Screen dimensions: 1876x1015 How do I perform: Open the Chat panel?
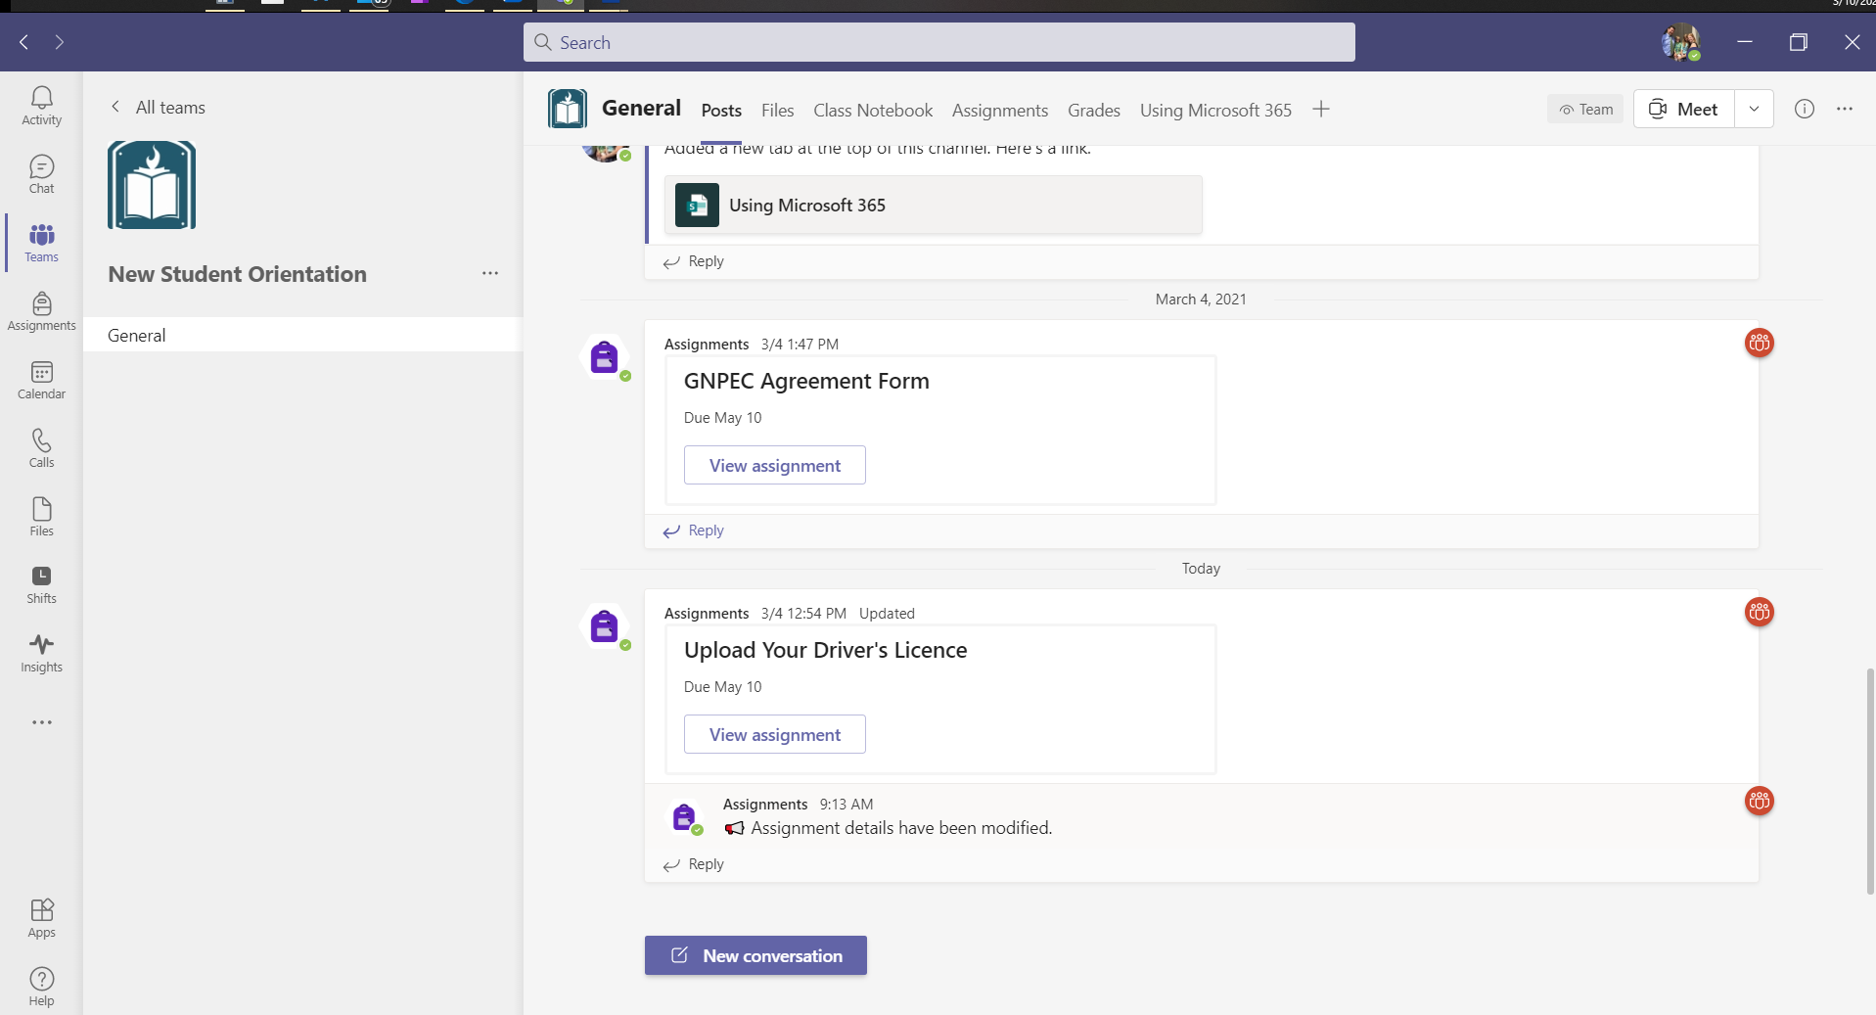tap(41, 173)
